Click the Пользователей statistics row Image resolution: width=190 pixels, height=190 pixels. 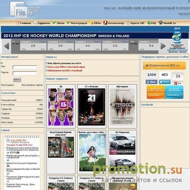[22, 100]
